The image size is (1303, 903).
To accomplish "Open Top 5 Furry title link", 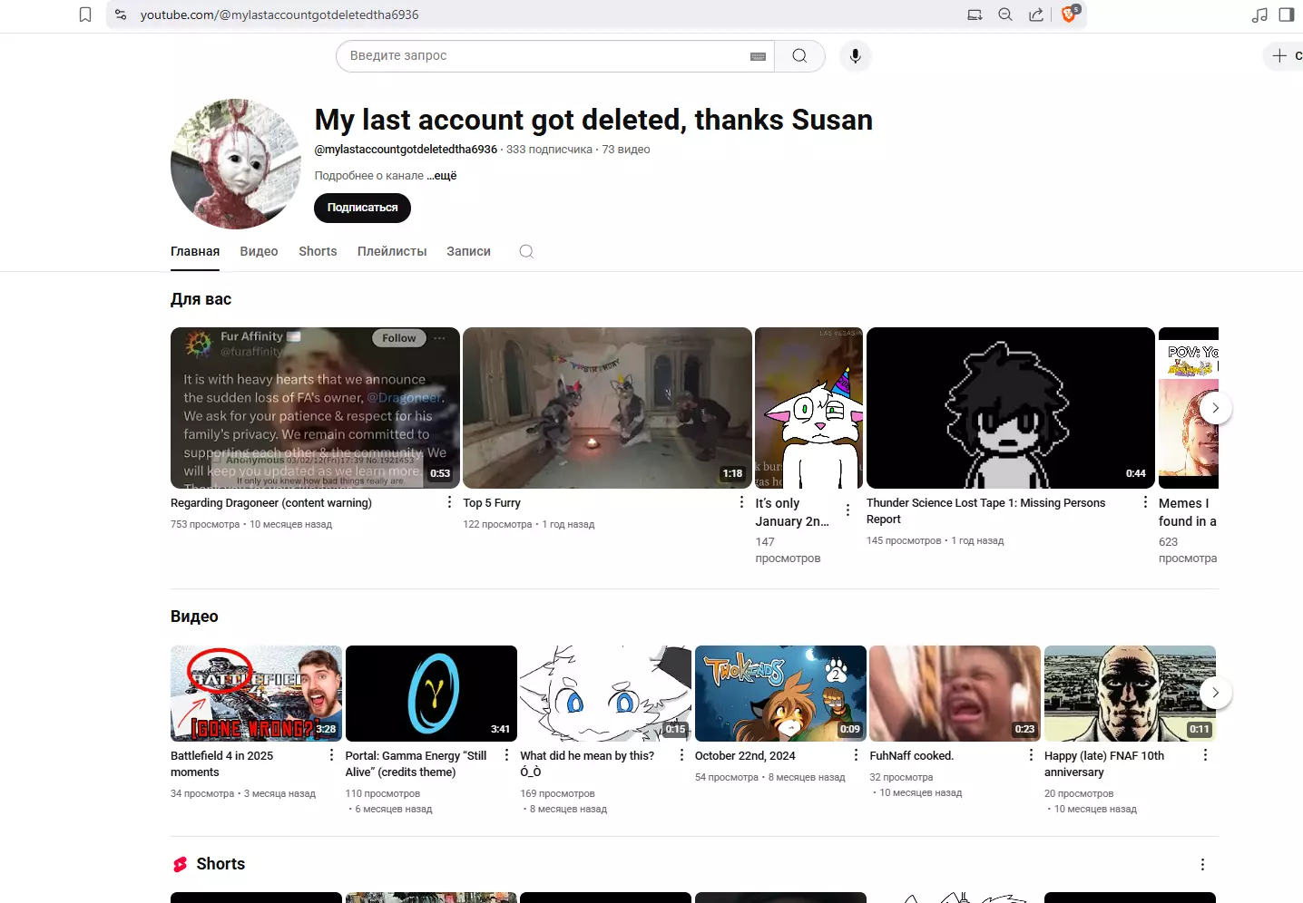I will 492,503.
